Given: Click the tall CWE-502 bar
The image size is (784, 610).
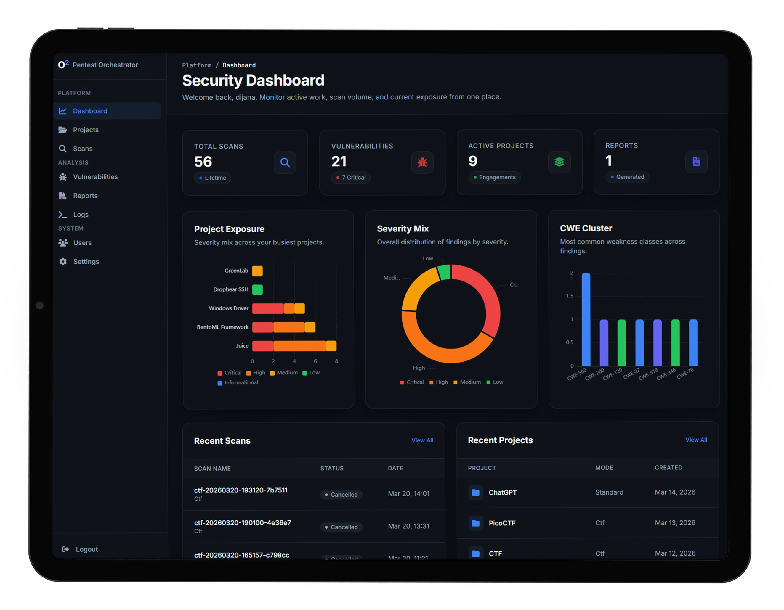Looking at the screenshot, I should tap(586, 319).
